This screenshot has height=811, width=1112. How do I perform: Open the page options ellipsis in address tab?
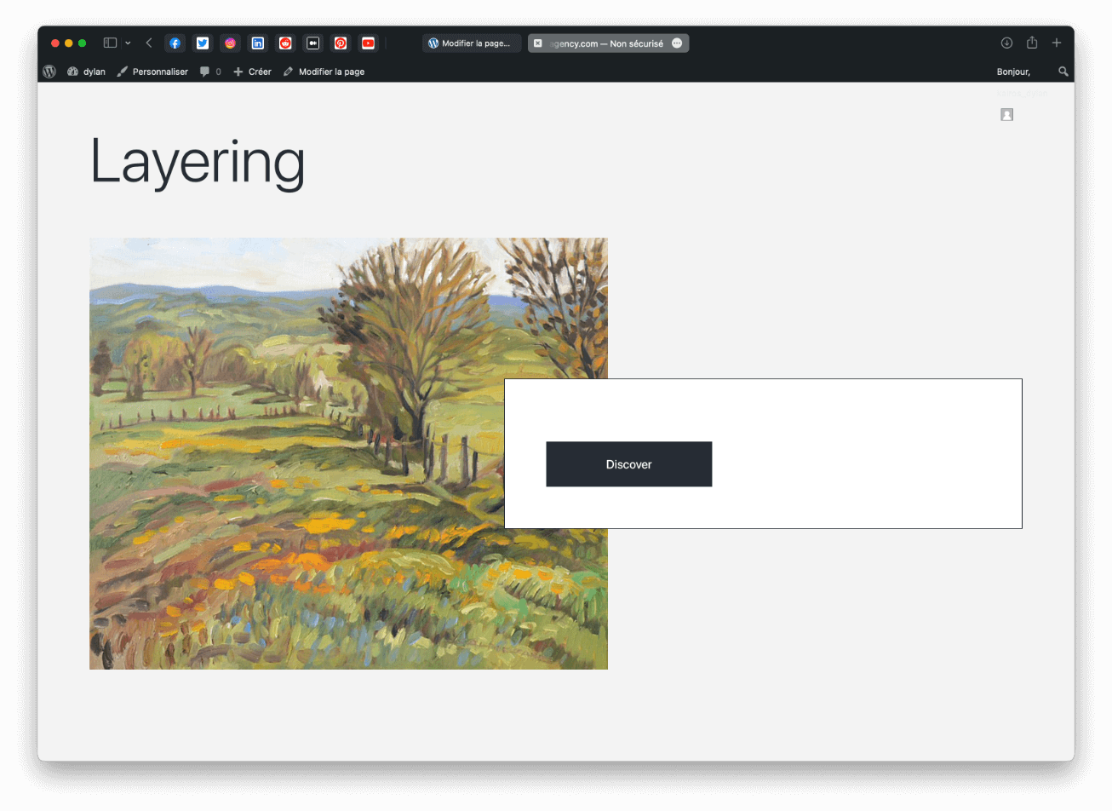[x=677, y=43]
